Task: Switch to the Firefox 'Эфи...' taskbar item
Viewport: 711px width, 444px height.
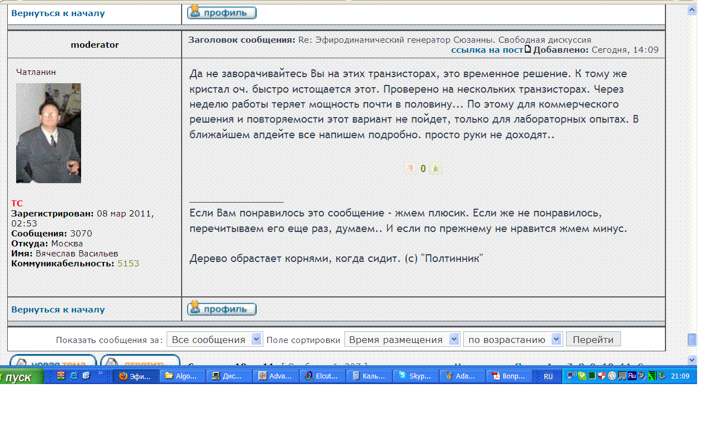Action: point(135,376)
